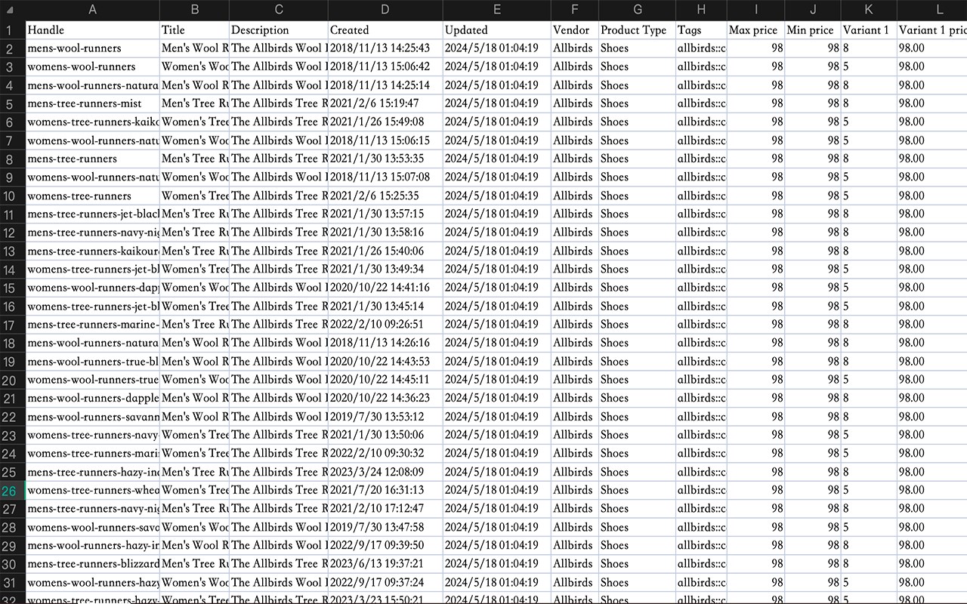Viewport: 967px width, 604px height.
Task: Select cell 'mens-wool-runners-dapple' handle
Action: tap(92, 398)
